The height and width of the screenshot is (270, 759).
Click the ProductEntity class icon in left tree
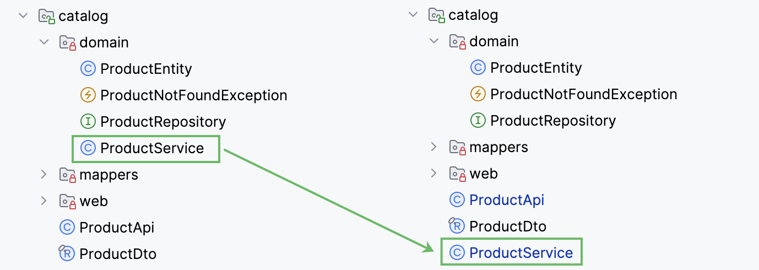tap(88, 69)
